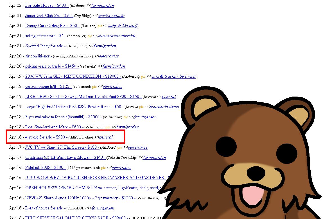Open 'Spotted Jenny for sale' listing
Viewport: 323px width, 219px height.
pyautogui.click(x=45, y=46)
